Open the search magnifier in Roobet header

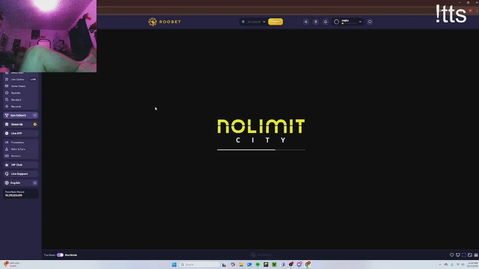306,22
